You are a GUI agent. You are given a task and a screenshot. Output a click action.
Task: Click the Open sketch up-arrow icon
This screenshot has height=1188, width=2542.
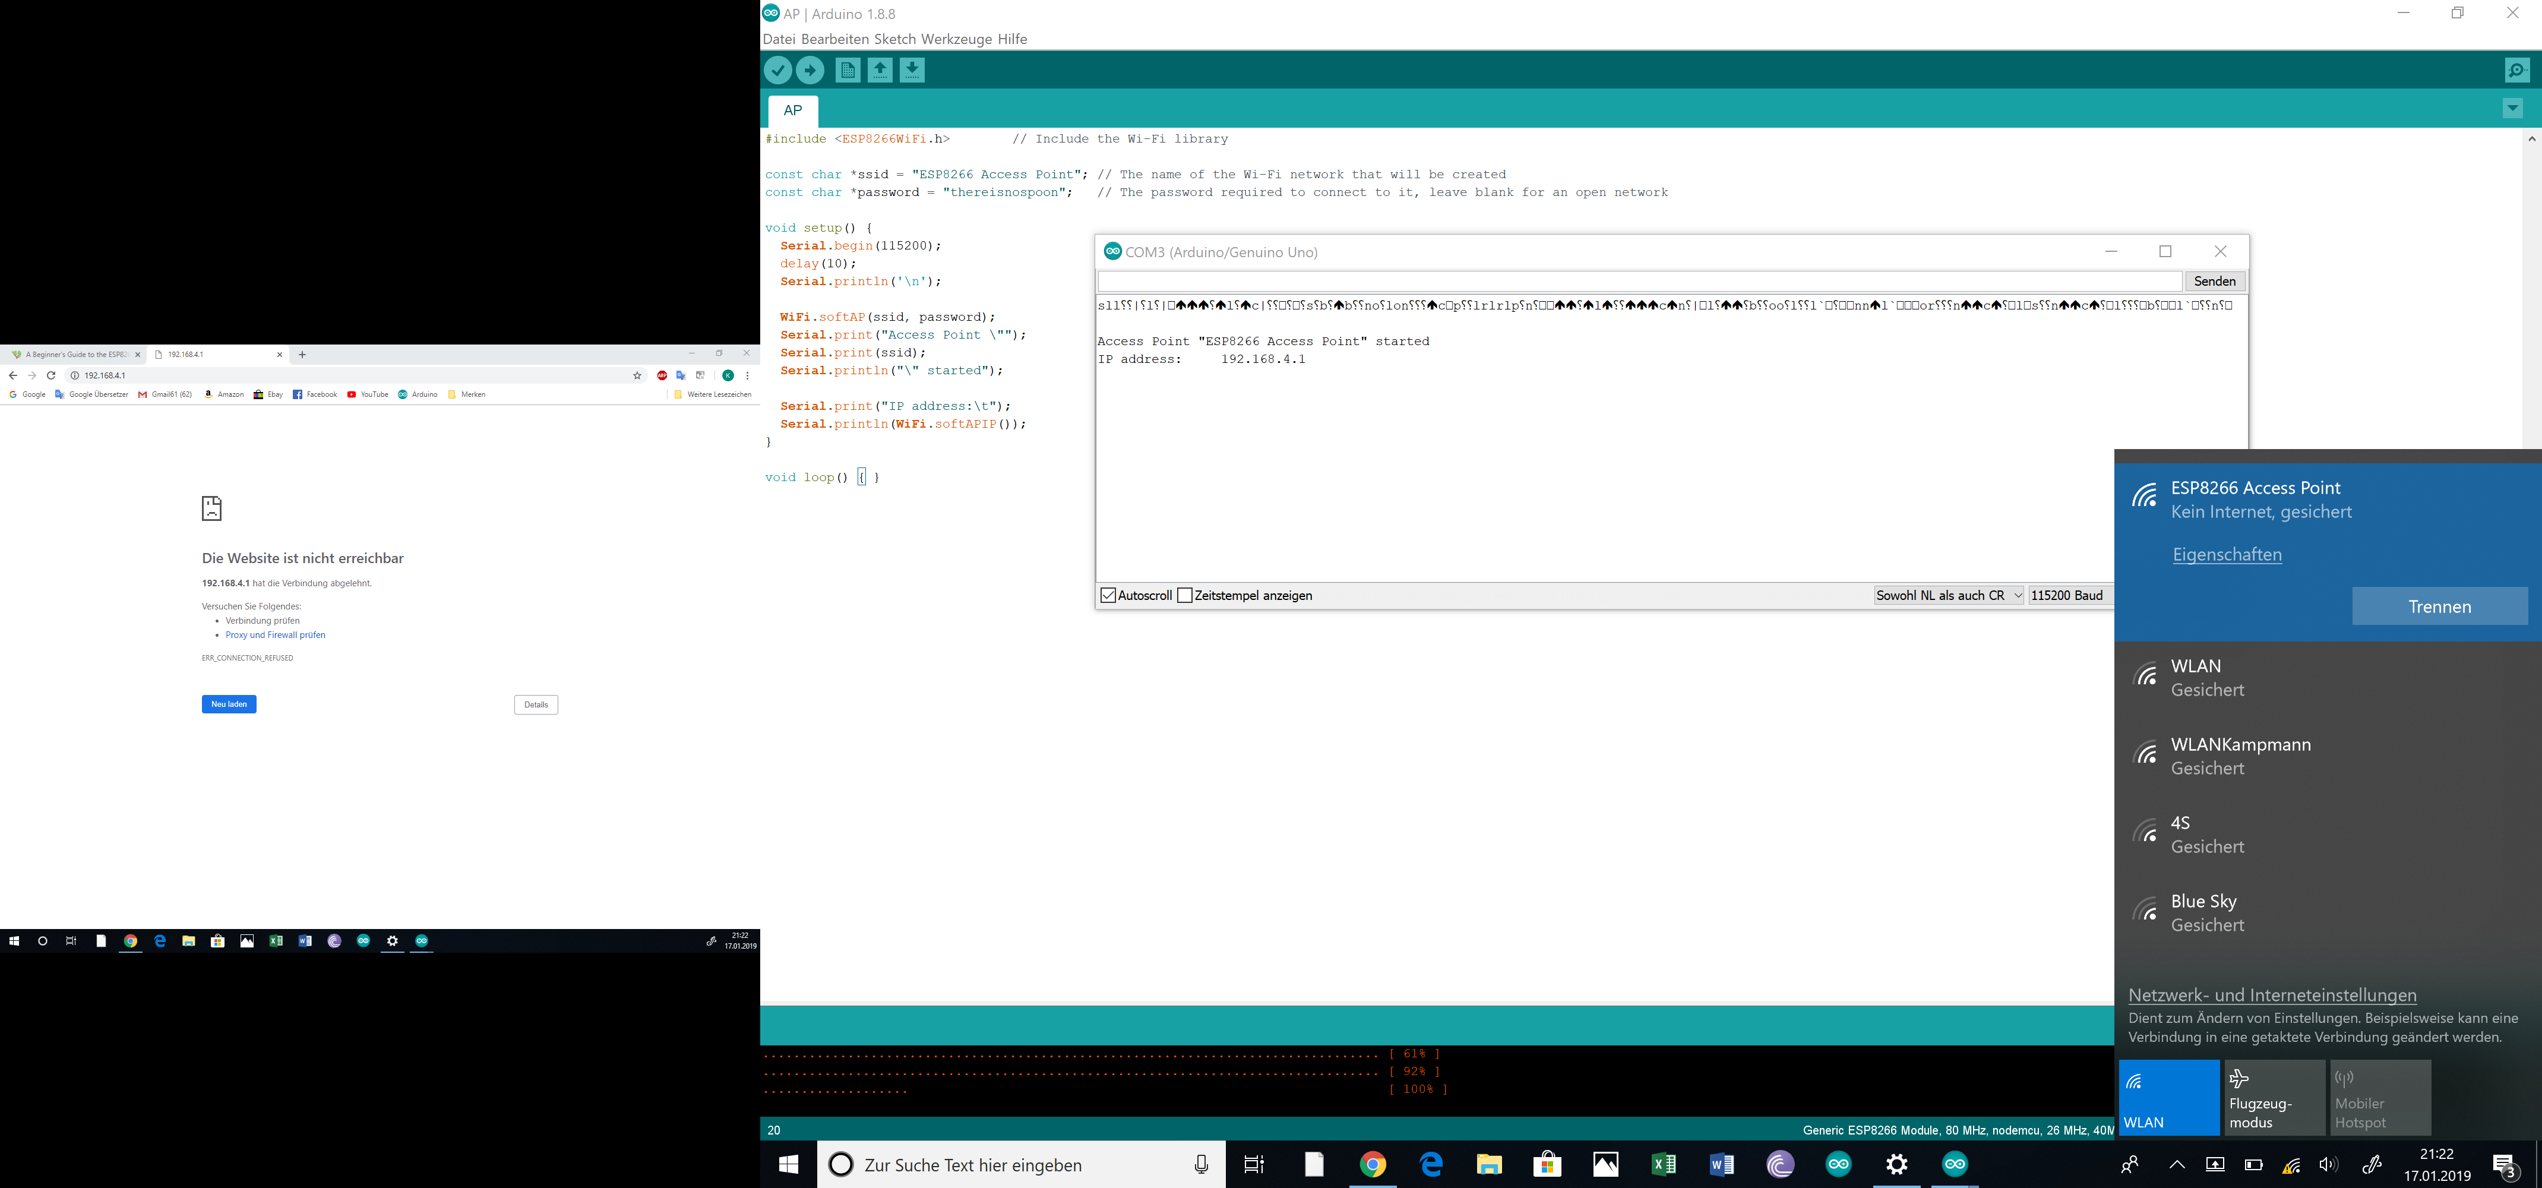point(879,70)
